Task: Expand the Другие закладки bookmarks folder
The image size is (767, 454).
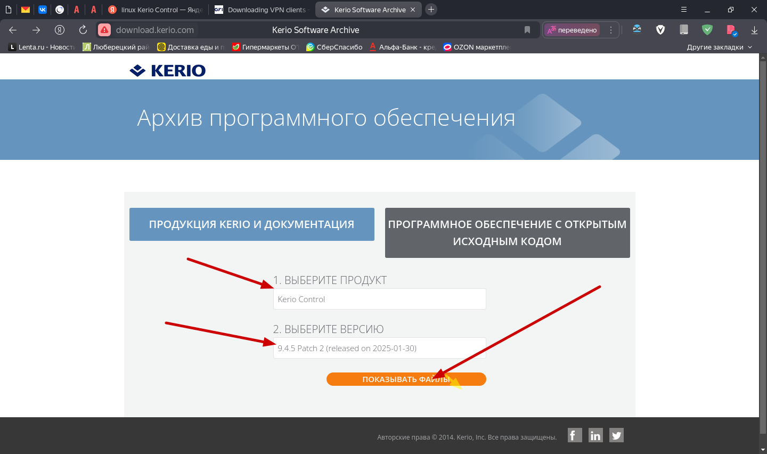Action: (720, 47)
